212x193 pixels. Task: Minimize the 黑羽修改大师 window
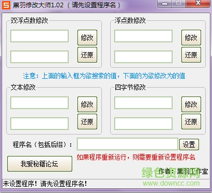click(165, 4)
